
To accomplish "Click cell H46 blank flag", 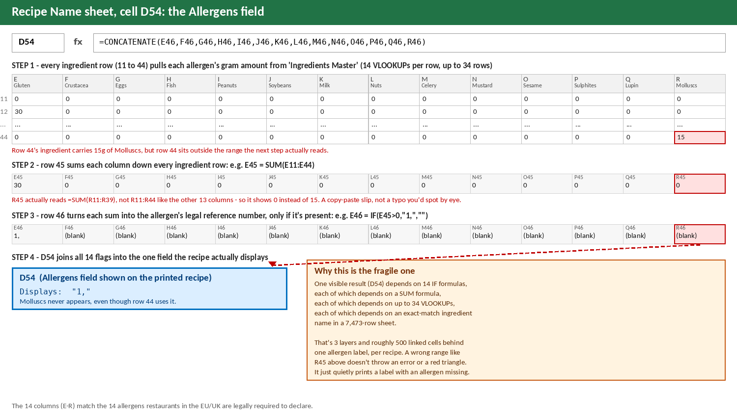I will [x=190, y=234].
